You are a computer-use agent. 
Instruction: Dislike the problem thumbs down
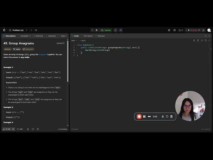pos(13,129)
